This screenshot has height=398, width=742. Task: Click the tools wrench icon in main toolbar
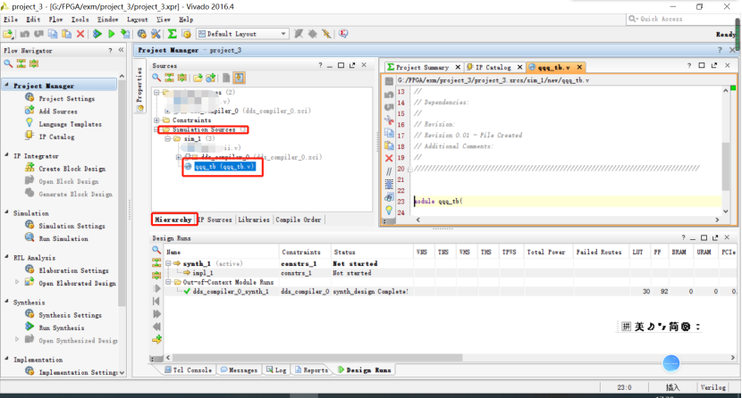click(156, 34)
